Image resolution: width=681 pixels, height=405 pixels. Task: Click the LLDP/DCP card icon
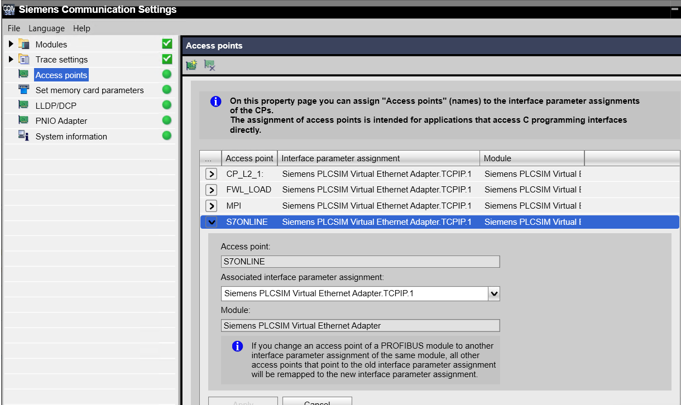point(23,104)
